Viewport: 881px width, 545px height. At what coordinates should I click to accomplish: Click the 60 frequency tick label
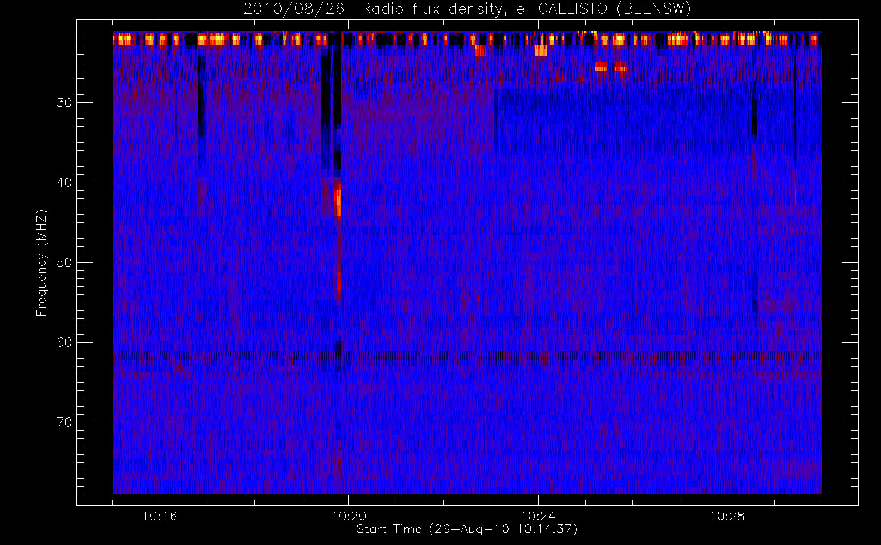[64, 342]
